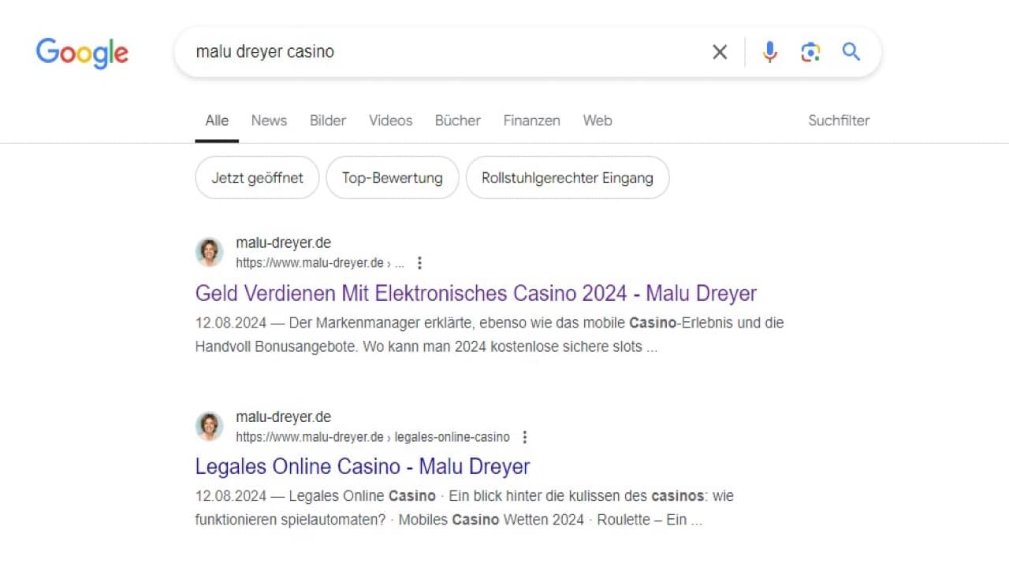Image resolution: width=1009 pixels, height=567 pixels.
Task: Click favicon of the Geld Verdienen result
Action: [x=210, y=253]
